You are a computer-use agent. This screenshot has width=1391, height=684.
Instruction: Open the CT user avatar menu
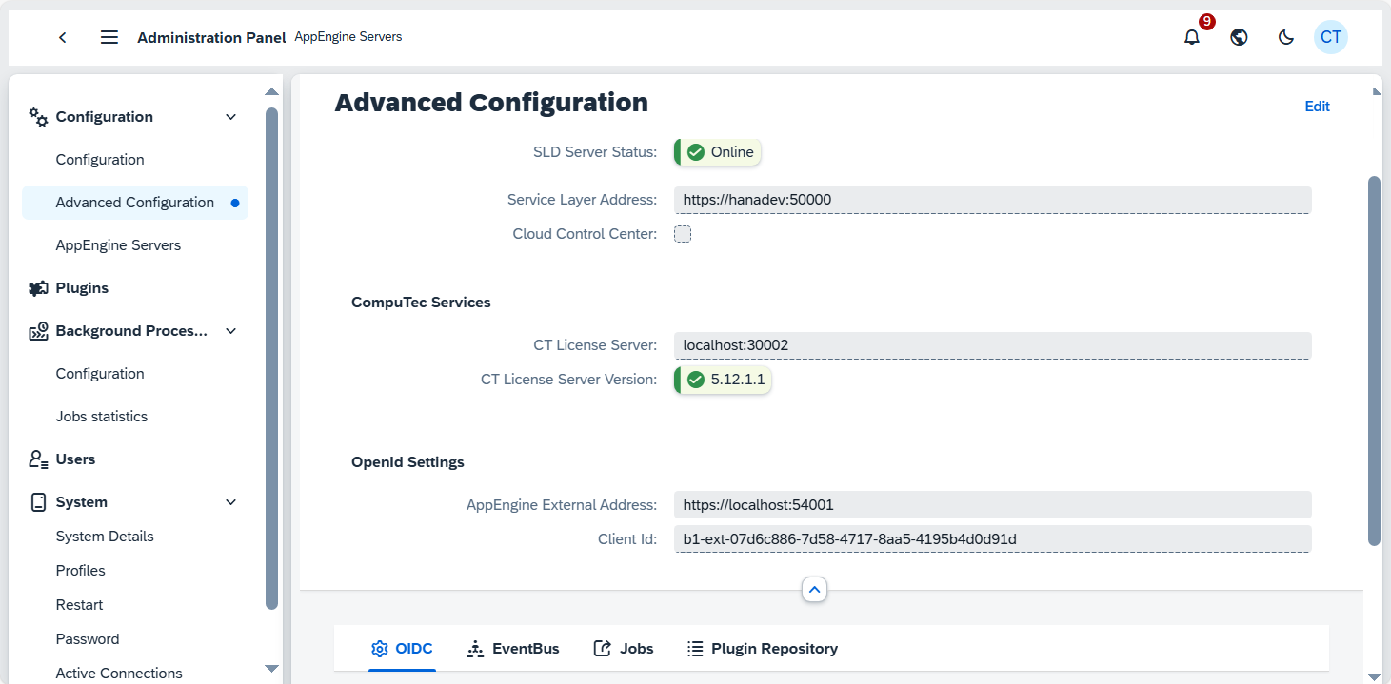click(x=1330, y=37)
